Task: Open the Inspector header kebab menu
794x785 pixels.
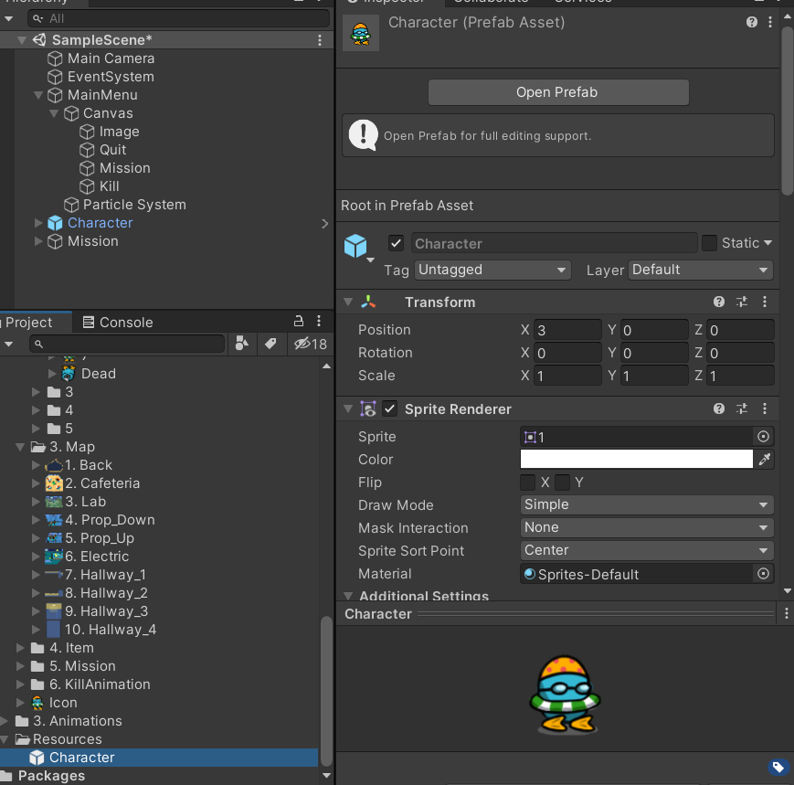Action: [x=769, y=22]
